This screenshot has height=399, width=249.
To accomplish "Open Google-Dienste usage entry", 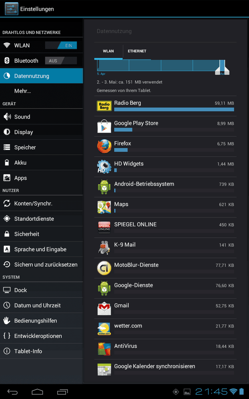I will pyautogui.click(x=165, y=288).
